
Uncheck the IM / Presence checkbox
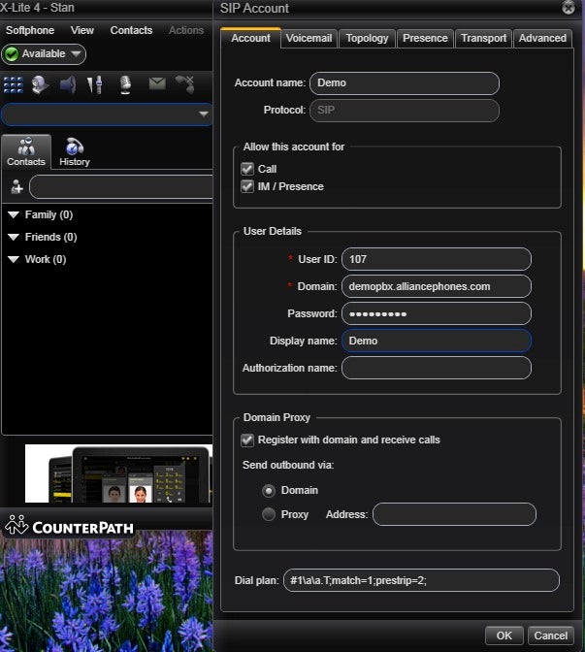(x=247, y=186)
